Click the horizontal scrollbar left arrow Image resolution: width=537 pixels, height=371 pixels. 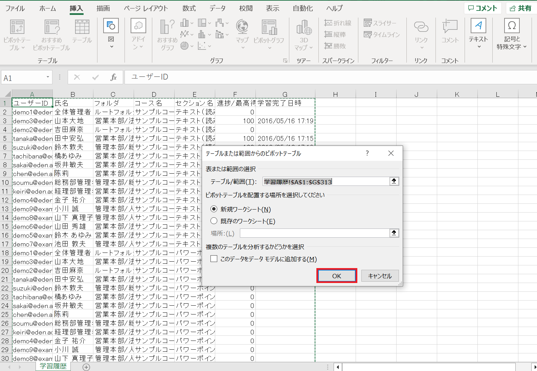338,367
